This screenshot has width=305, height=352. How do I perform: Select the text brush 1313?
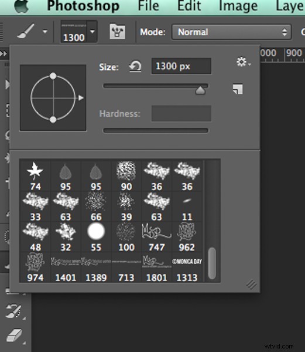(187, 267)
